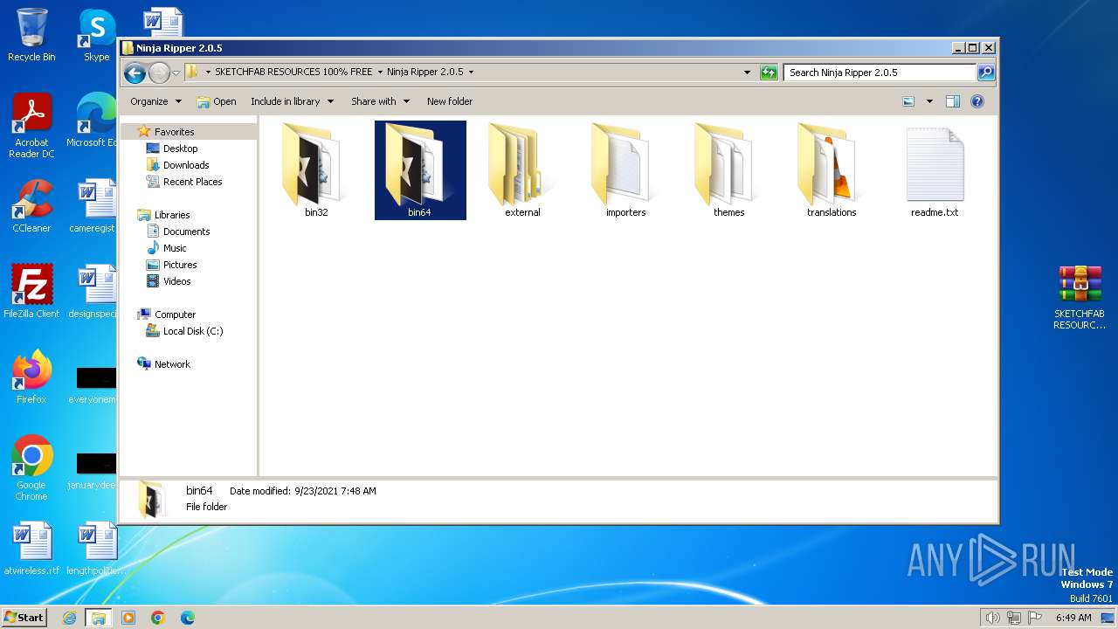Viewport: 1118px width, 629px height.
Task: Select the SKETCHFAB RESOURC... archive on desktop
Action: tap(1080, 297)
